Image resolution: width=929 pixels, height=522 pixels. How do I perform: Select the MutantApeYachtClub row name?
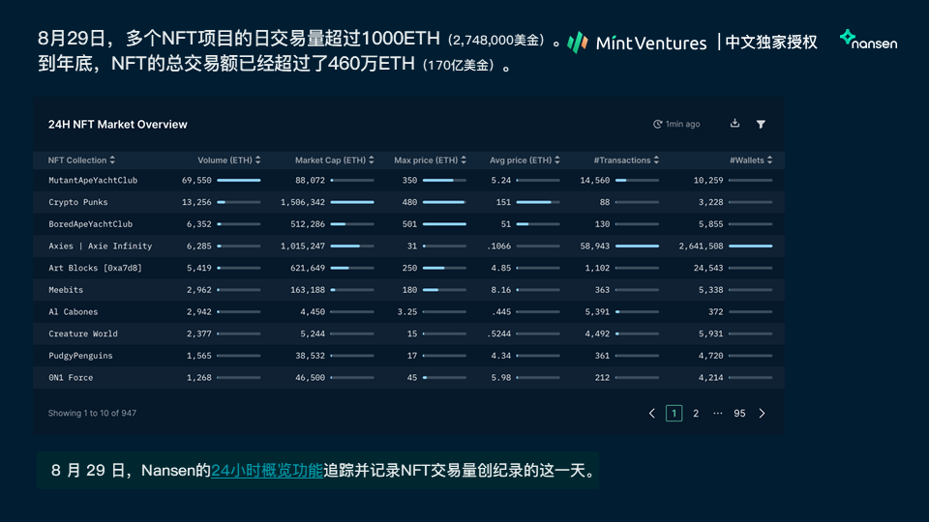93,180
